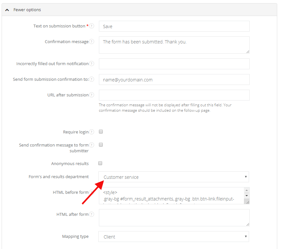Viewport: 299px width, 249px height.
Task: Focus the URL after submission field
Action: [x=174, y=95]
